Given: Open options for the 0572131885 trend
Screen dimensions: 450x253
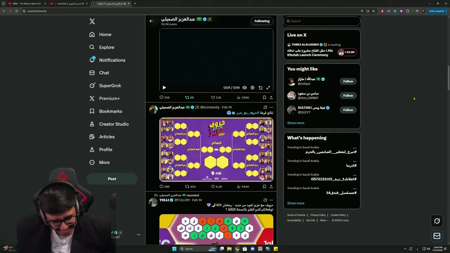Looking at the screenshot, I should [354, 175].
